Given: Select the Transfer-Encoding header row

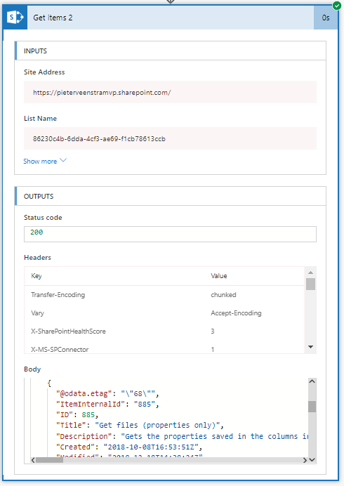Looking at the screenshot, I should pos(164,295).
